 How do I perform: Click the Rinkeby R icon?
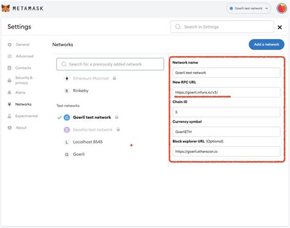[67, 91]
